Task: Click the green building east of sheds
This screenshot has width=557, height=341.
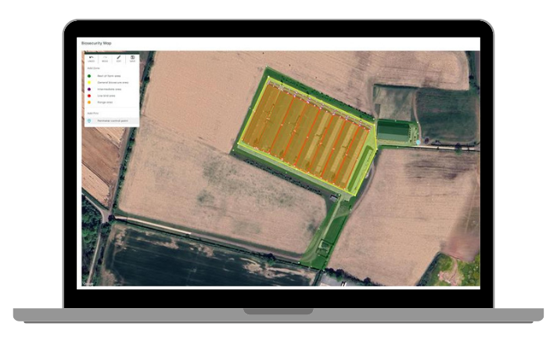Action: [394, 131]
